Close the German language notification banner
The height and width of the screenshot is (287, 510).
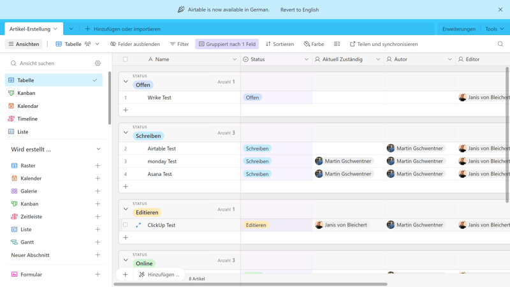coord(500,10)
